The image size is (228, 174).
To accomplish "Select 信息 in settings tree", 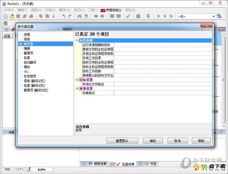I will [x=27, y=35].
